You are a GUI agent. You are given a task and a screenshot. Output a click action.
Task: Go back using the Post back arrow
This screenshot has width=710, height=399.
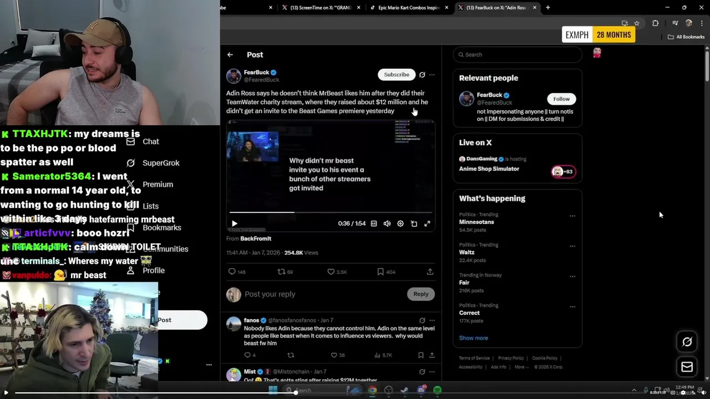(230, 55)
